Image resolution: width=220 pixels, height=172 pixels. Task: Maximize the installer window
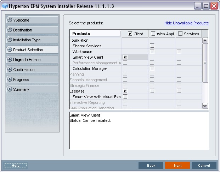206,6
